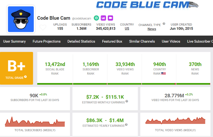The width and height of the screenshot is (213, 137).
Task: Click the green clock icon beside channel name
Action: click(x=96, y=18)
